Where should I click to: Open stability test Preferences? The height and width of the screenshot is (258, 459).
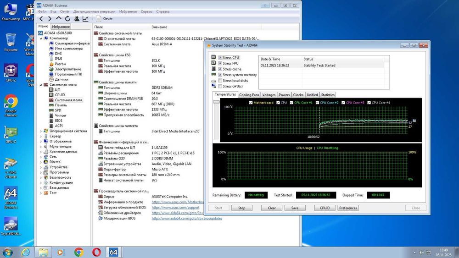pos(348,208)
